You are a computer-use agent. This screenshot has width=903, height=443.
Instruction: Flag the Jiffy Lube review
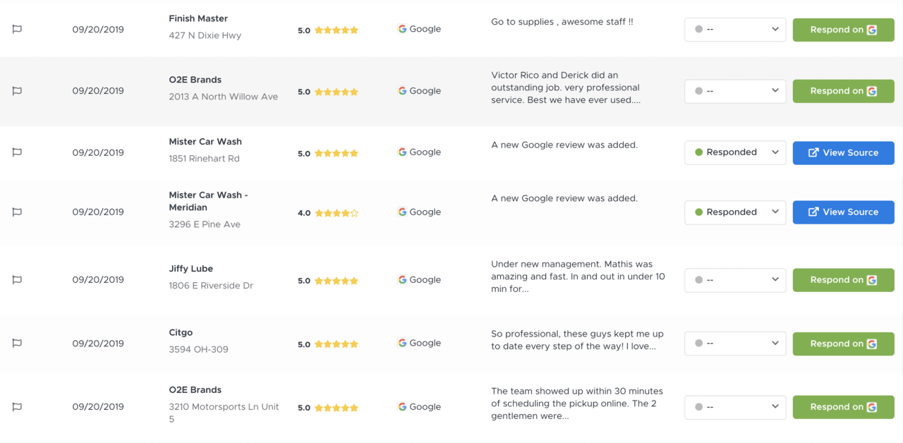click(17, 279)
